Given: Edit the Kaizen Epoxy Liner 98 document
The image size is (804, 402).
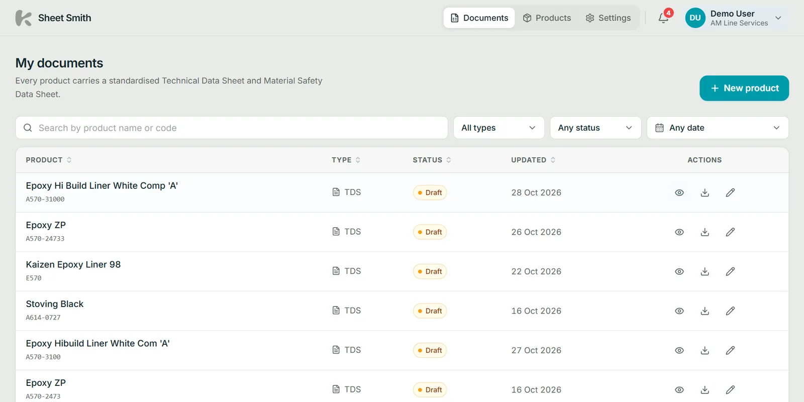Looking at the screenshot, I should [730, 271].
